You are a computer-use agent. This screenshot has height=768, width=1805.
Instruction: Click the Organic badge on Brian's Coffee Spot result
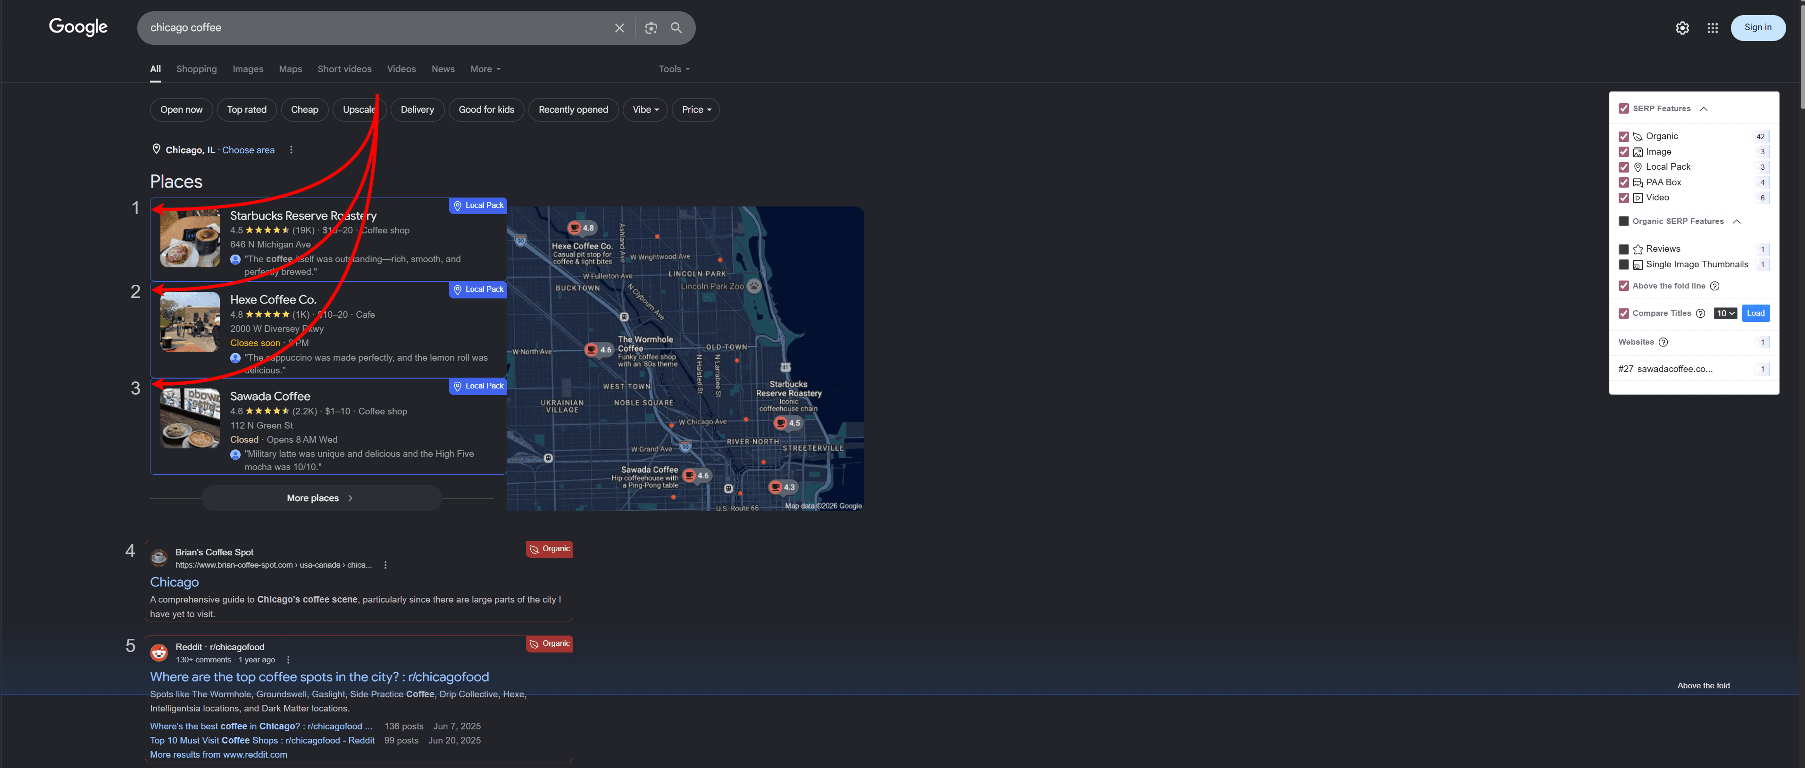549,549
